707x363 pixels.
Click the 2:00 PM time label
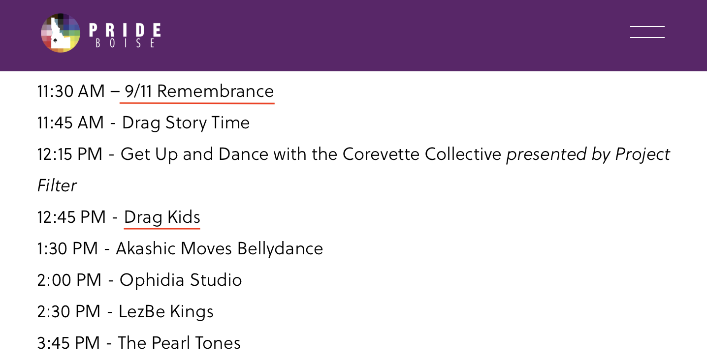pos(69,280)
